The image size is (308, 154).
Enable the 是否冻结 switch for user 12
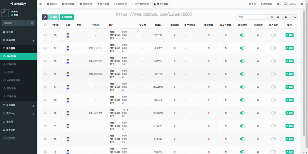click(x=273, y=113)
